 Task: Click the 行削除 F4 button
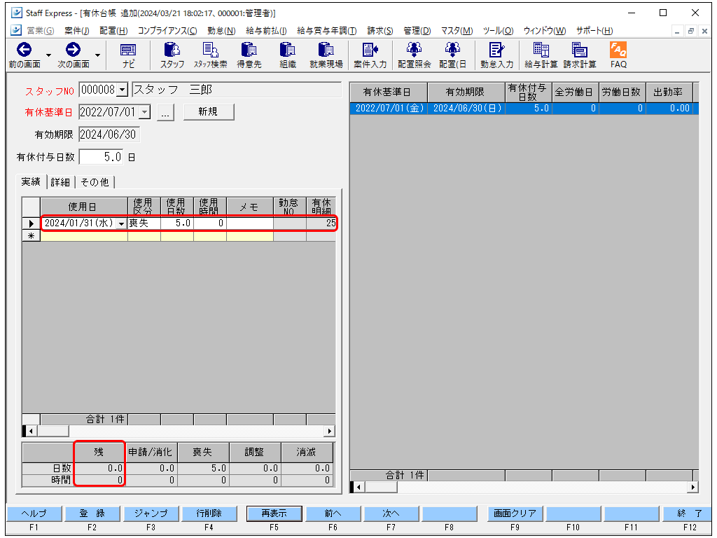coord(209,513)
